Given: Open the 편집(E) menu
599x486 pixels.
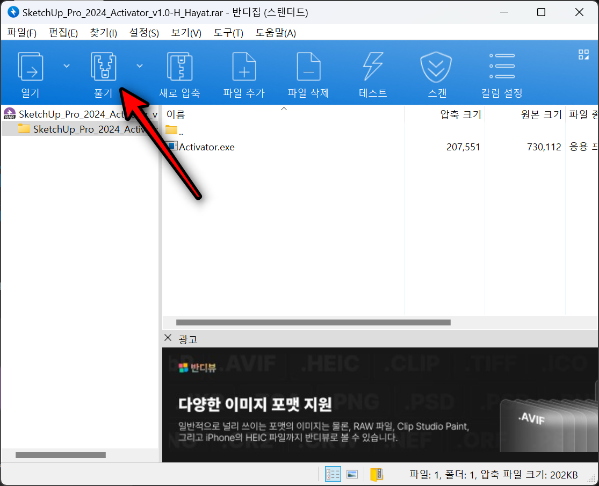Looking at the screenshot, I should (63, 33).
